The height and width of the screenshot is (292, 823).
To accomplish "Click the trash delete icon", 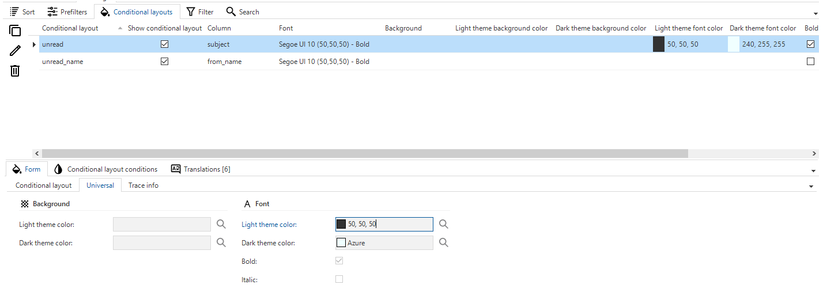I will point(15,71).
